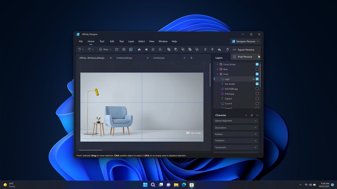Click the Undo arrow icon
The width and height of the screenshot is (337, 189).
point(79,49)
